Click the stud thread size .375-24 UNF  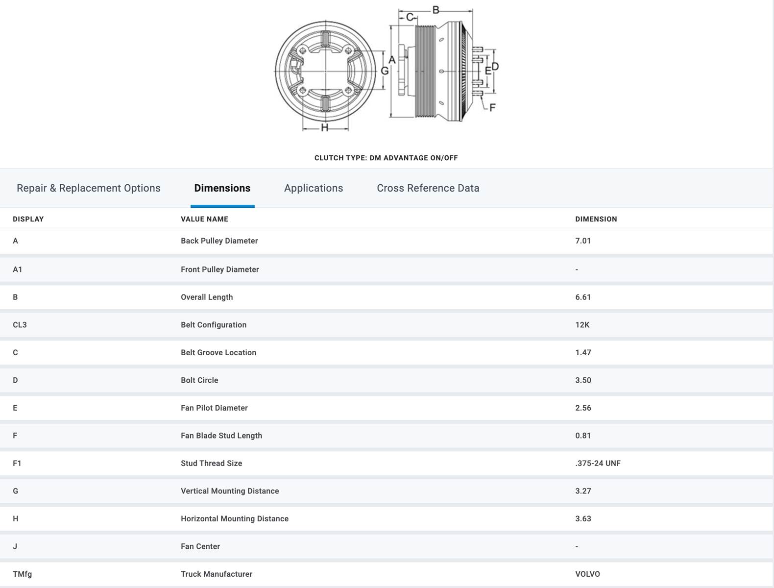coord(598,463)
